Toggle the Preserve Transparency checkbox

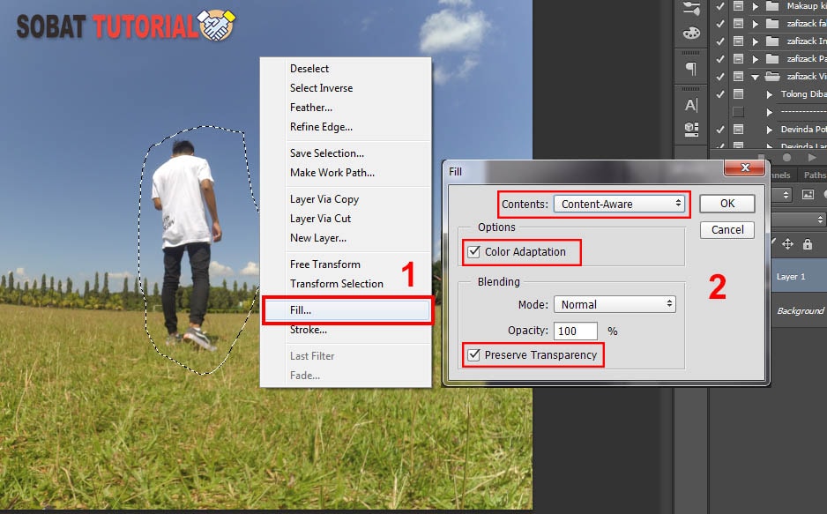[473, 354]
